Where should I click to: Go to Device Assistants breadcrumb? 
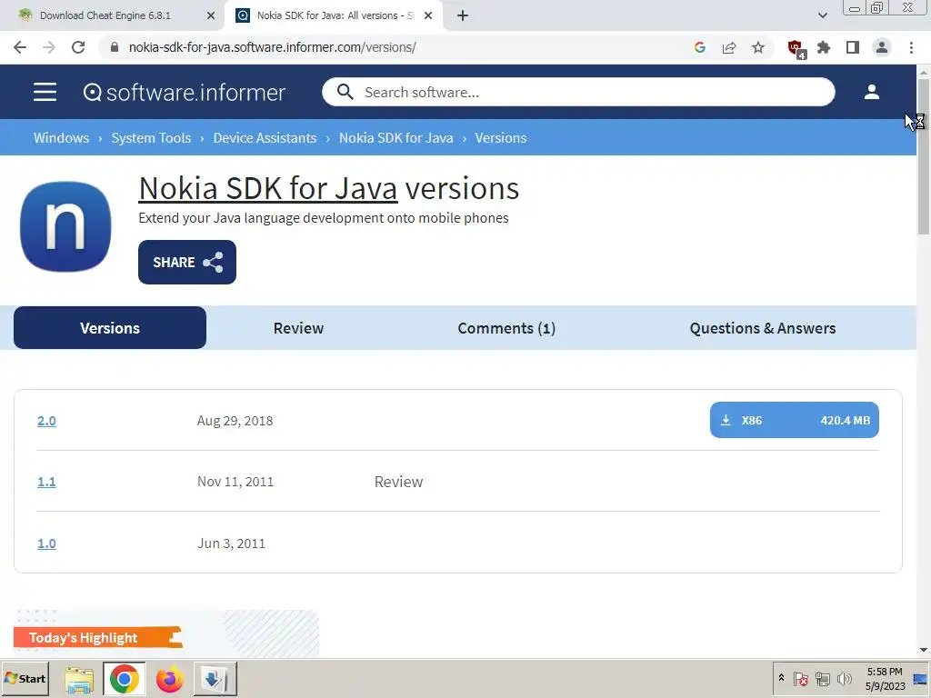pyautogui.click(x=265, y=138)
